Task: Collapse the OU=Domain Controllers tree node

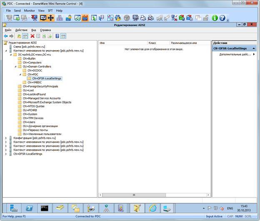Action: point(15,66)
